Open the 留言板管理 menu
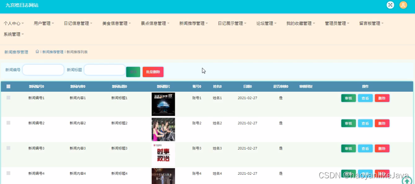Viewport: 415px width, 184px height. point(371,23)
